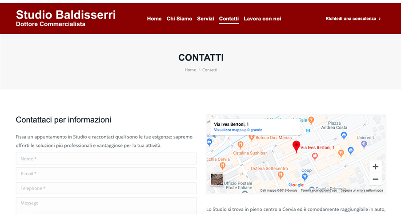
Task: Select the Osteria Settecentro restaurant marker
Action: tap(281, 175)
